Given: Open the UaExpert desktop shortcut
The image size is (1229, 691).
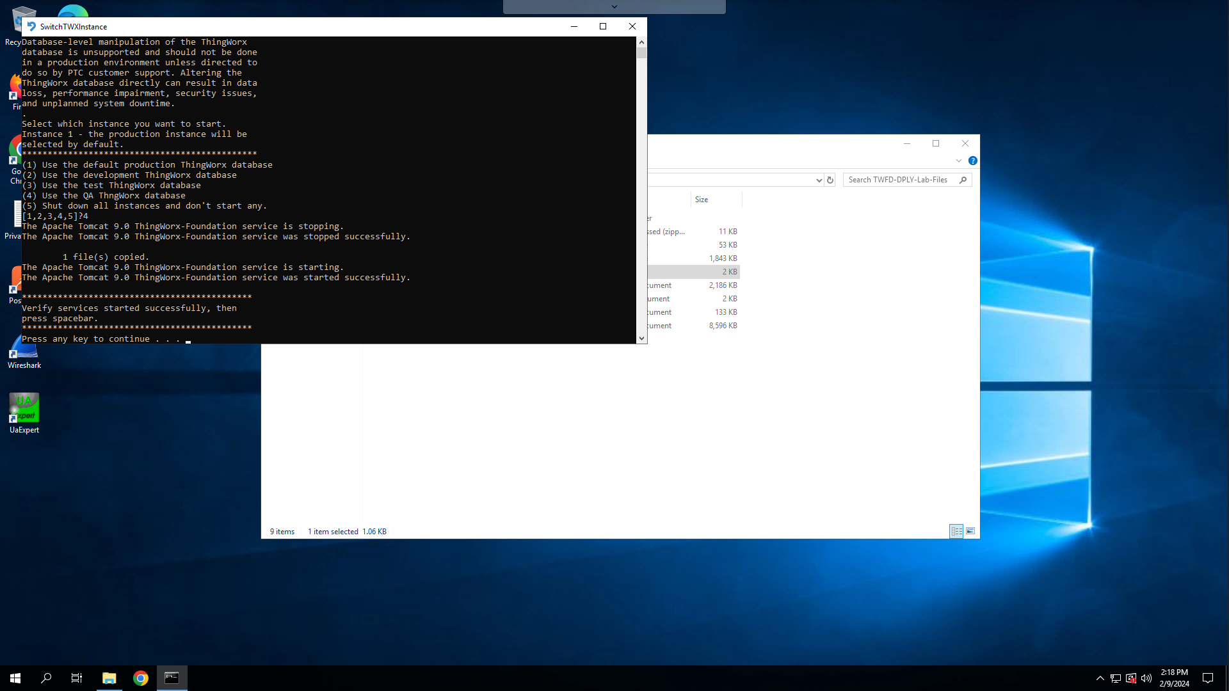Looking at the screenshot, I should (x=24, y=413).
